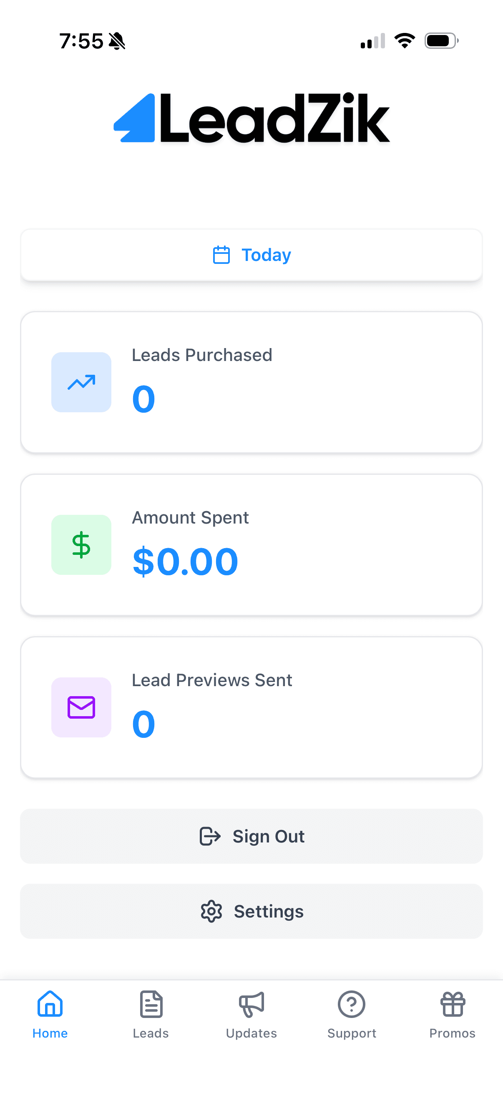Open the Today date selector
Screen dimensions: 503x1093
251,255
